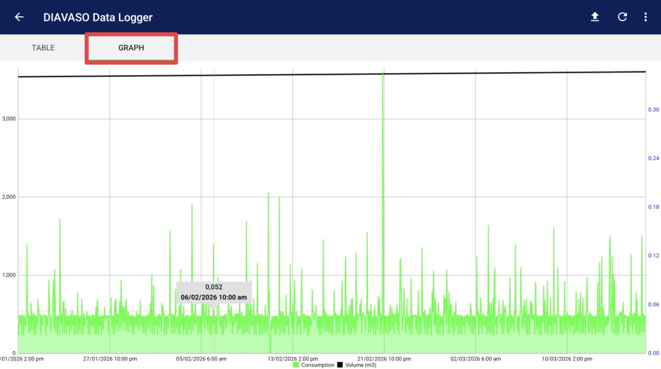Click the DIAVASO Data Logger title
Image resolution: width=661 pixels, height=369 pixels.
click(97, 17)
